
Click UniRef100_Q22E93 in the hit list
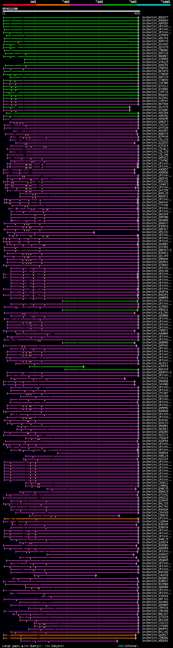(155, 143)
